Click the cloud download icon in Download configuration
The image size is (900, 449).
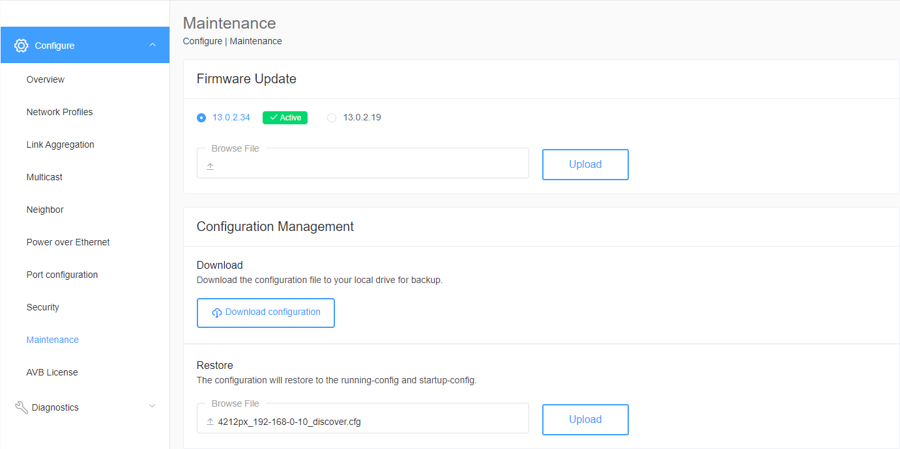coord(217,313)
